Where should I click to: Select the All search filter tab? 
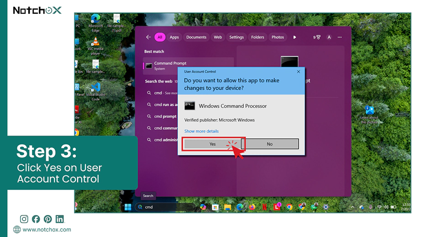160,37
